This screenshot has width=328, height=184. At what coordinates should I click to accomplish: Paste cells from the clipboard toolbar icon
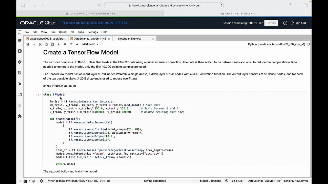pos(52,44)
